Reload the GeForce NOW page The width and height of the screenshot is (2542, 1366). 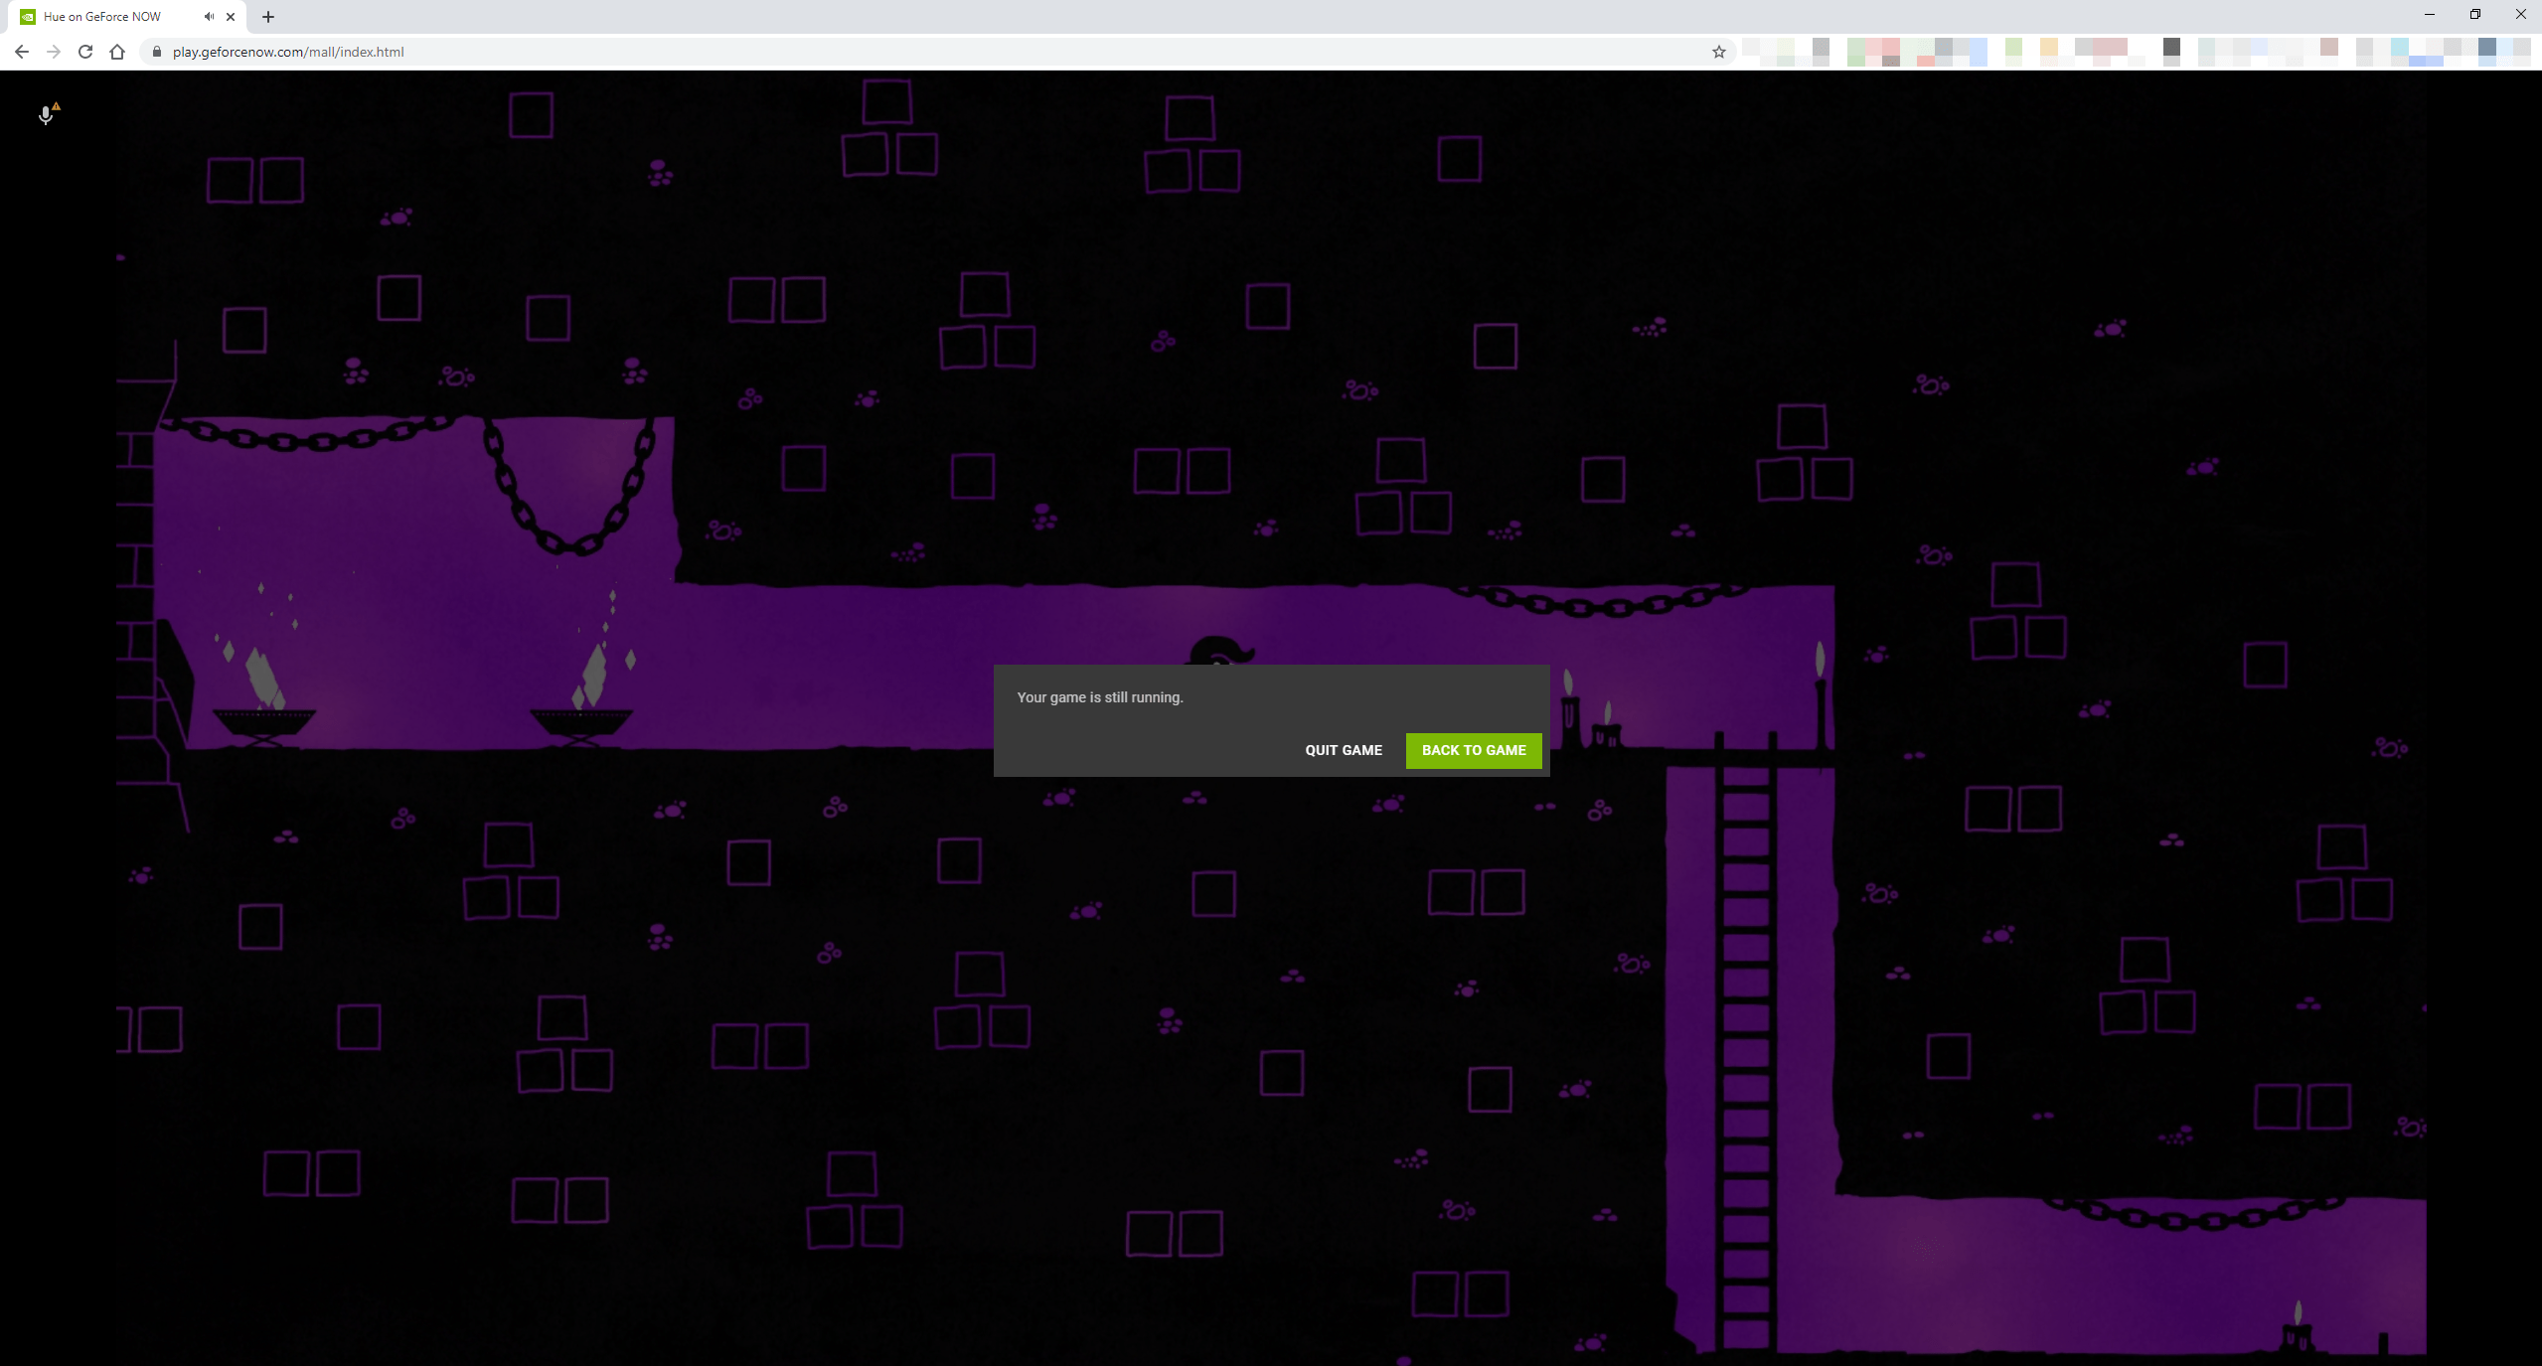click(84, 52)
